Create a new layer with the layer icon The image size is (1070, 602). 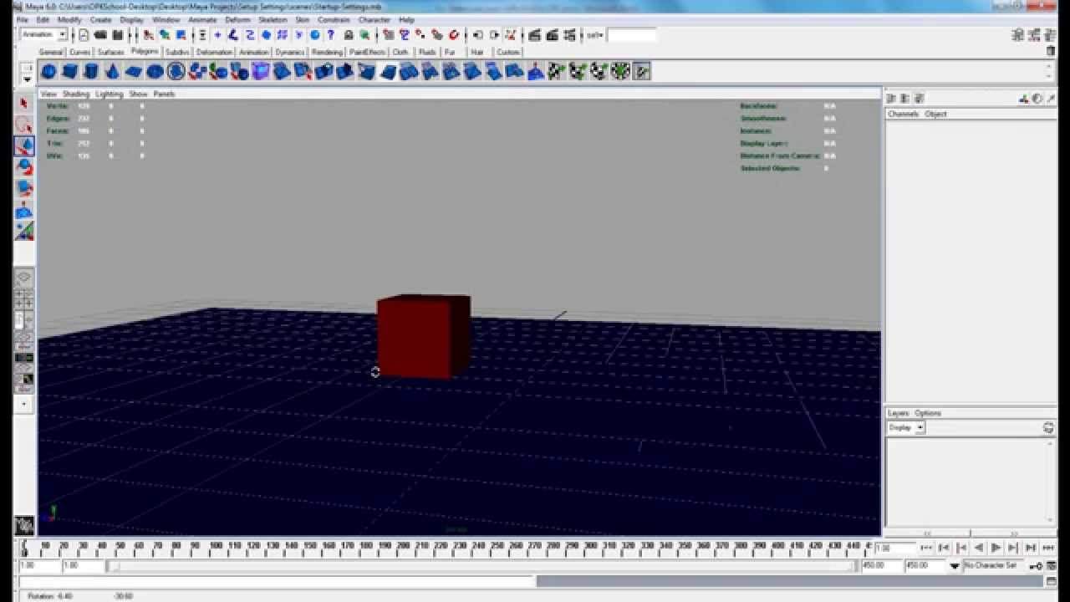click(x=1048, y=427)
